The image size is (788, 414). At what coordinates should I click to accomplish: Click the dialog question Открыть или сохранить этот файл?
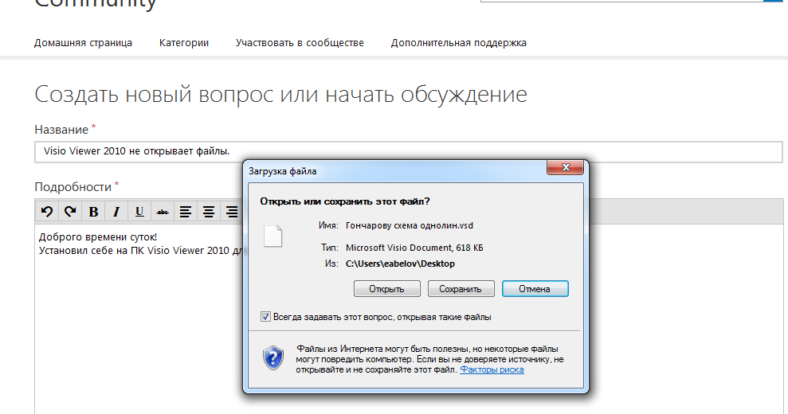pos(345,201)
